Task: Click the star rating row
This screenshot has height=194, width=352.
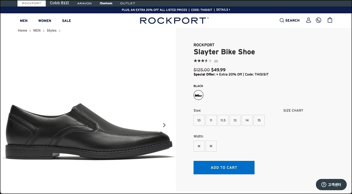Action: pyautogui.click(x=203, y=61)
